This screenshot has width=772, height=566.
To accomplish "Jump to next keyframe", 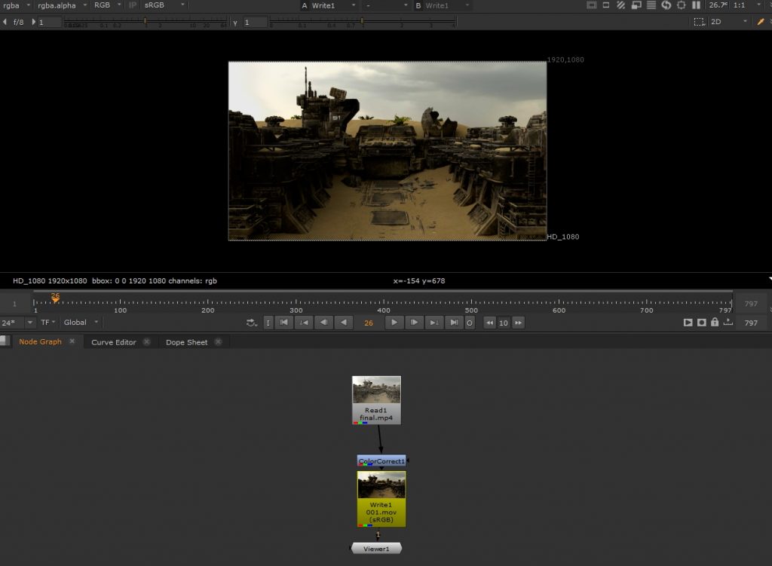I will pyautogui.click(x=433, y=323).
